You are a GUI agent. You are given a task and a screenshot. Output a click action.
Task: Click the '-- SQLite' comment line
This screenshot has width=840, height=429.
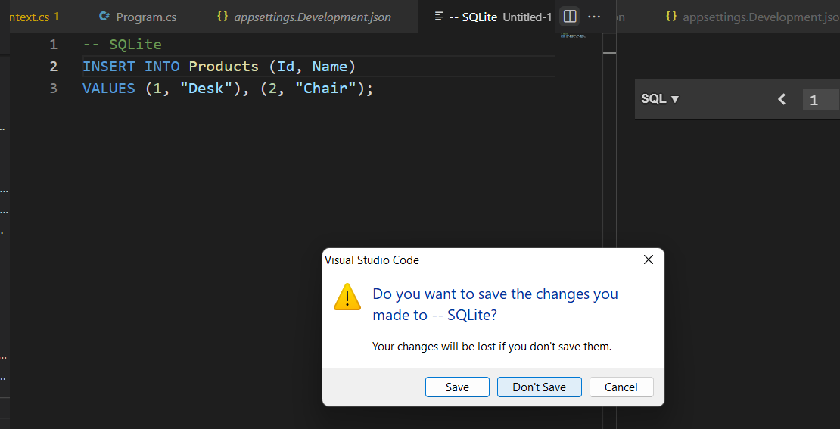tap(122, 45)
